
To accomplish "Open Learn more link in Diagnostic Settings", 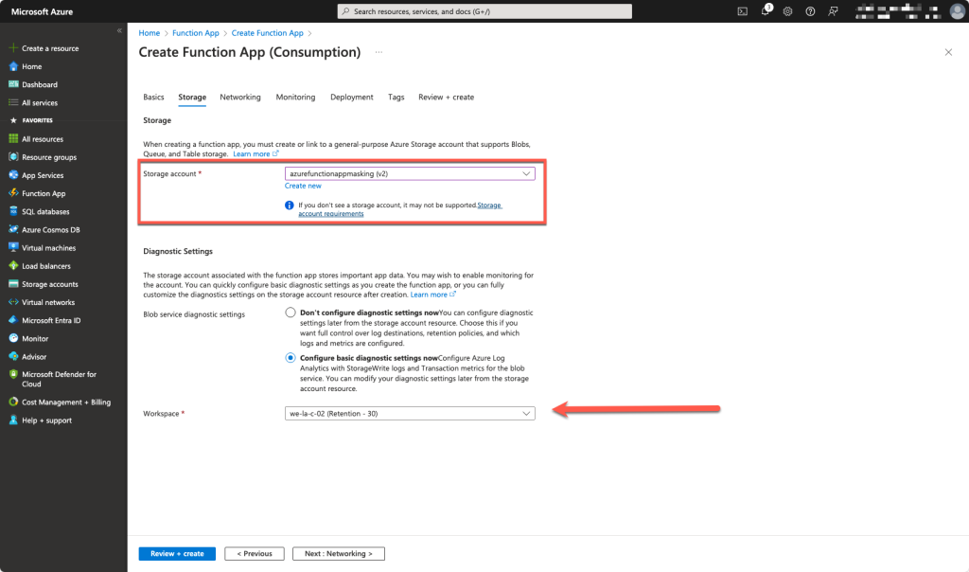I will point(433,295).
